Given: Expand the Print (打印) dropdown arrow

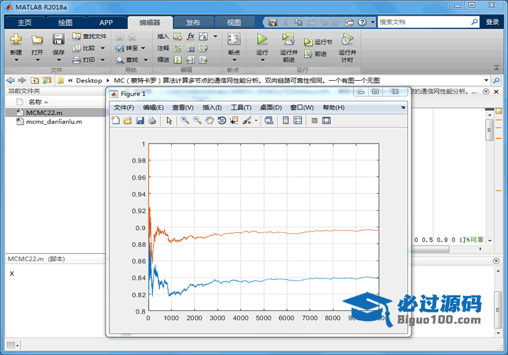Looking at the screenshot, I should click(x=103, y=60).
